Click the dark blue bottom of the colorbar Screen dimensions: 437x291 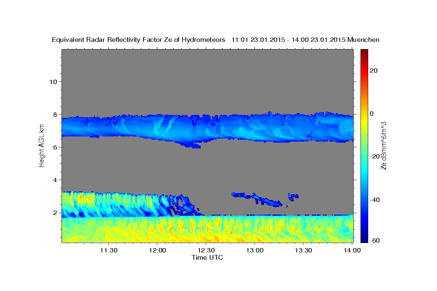365,238
